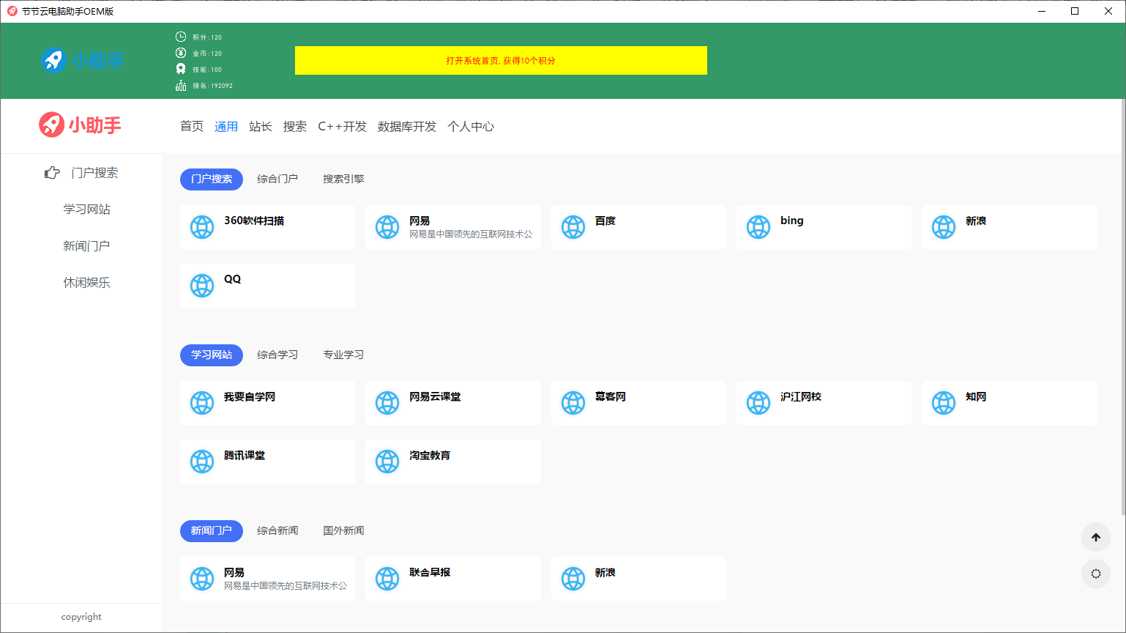The height and width of the screenshot is (633, 1126).
Task: Click the medal icon beside 技能
Action: (x=181, y=69)
